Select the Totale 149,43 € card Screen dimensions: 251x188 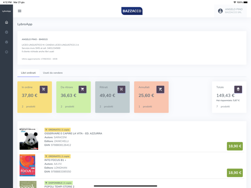coord(229,97)
